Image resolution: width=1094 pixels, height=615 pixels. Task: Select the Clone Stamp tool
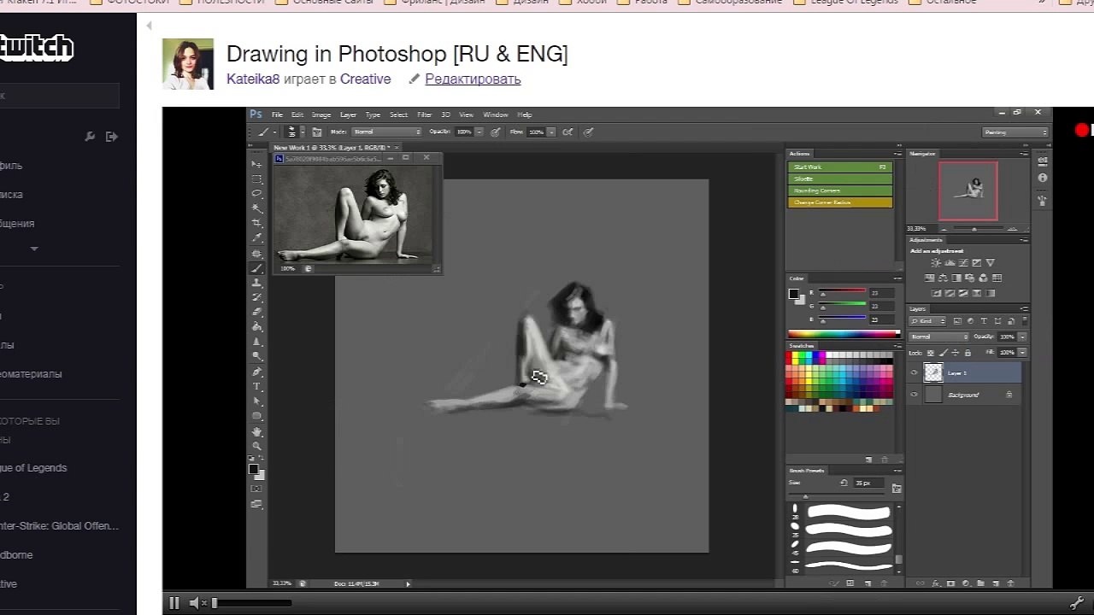[x=256, y=283]
